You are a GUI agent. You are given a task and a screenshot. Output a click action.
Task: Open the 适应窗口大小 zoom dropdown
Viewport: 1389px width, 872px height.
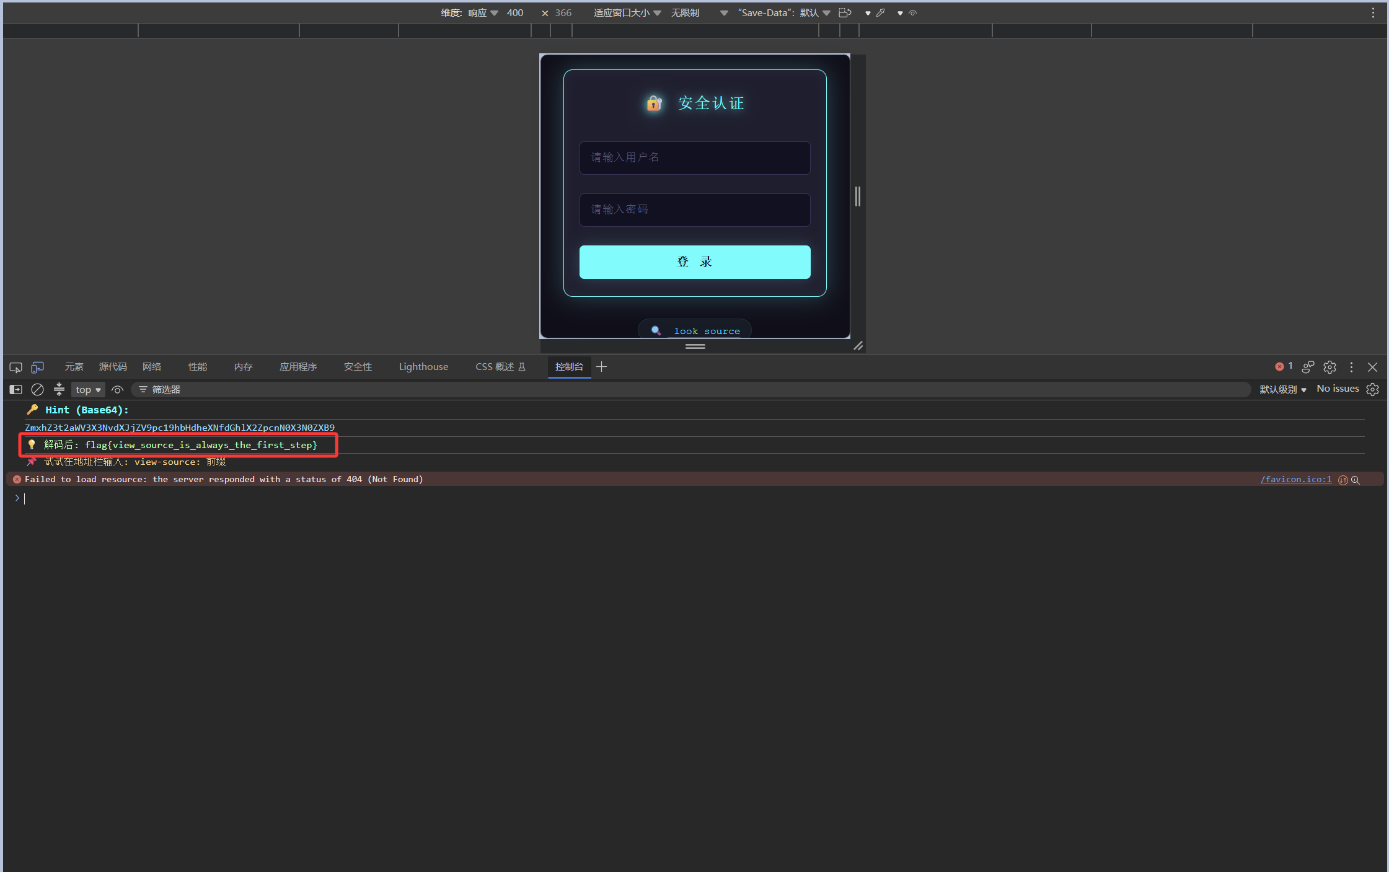point(627,13)
